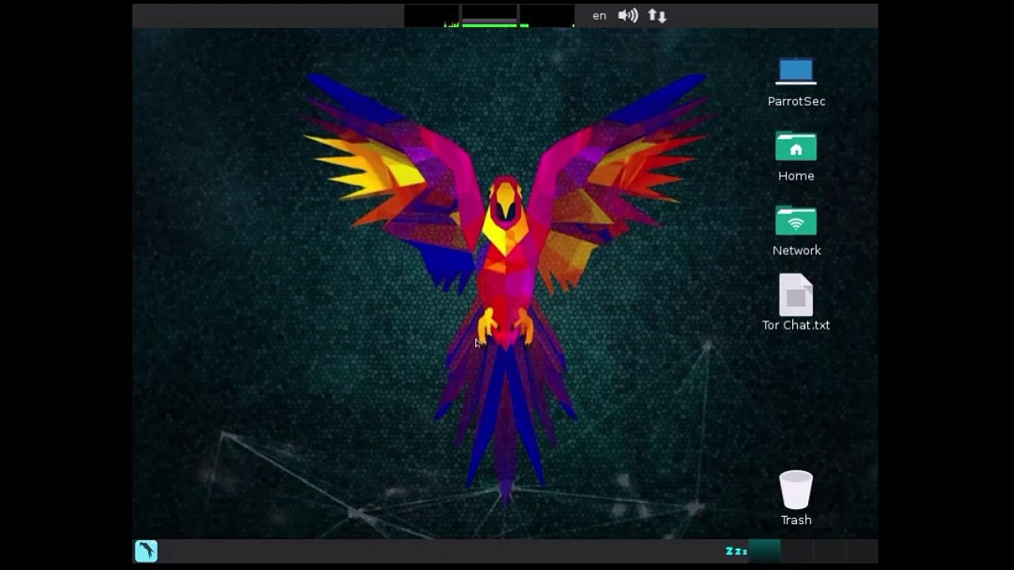Click the volume speaker icon

click(x=628, y=16)
